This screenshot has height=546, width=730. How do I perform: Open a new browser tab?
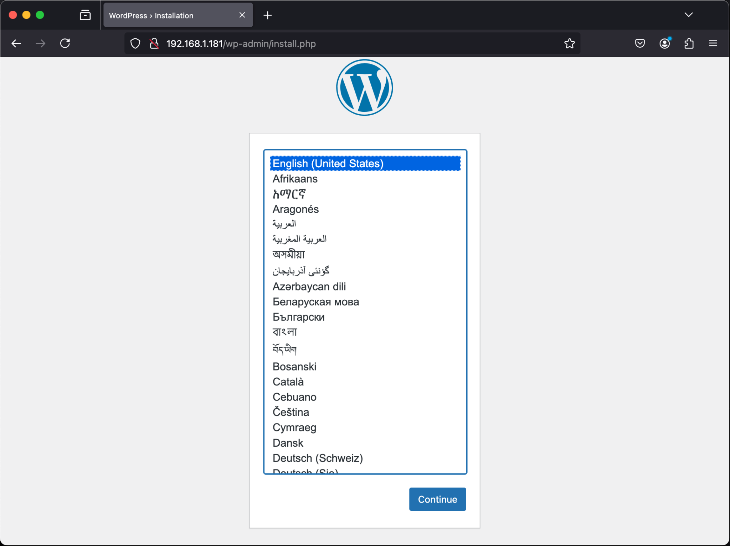click(x=268, y=15)
